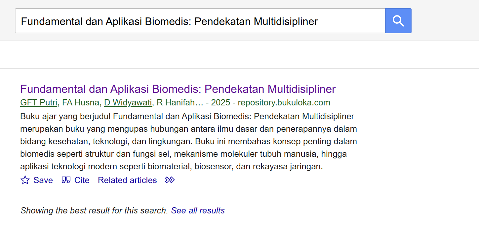This screenshot has width=479, height=250.
Task: Click "See all results"
Action: click(x=198, y=210)
